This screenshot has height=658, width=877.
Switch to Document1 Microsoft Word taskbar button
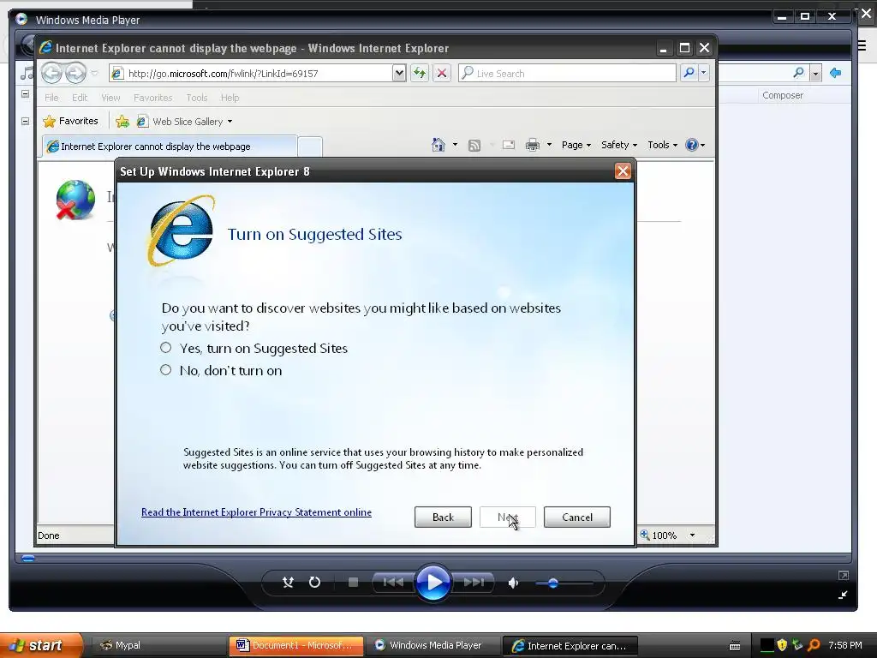(x=295, y=645)
